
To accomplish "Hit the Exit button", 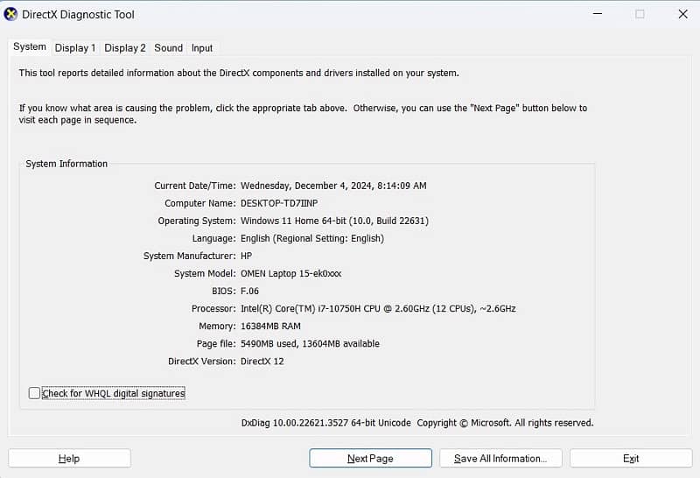I will pyautogui.click(x=631, y=459).
